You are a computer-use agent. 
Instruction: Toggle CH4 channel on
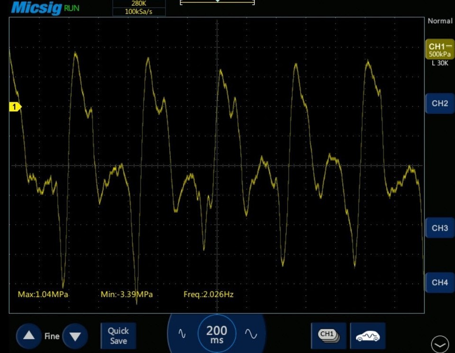pos(439,282)
